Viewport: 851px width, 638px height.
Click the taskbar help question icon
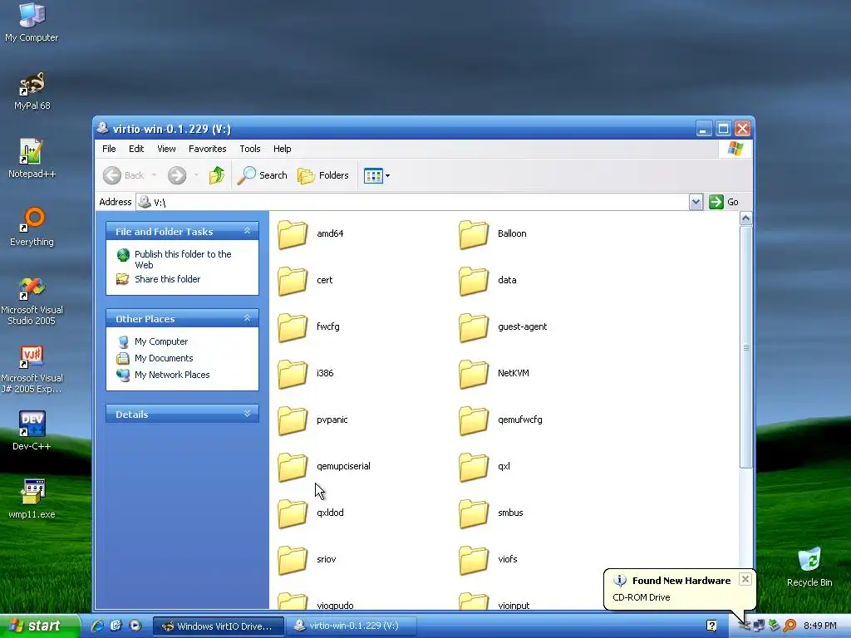click(711, 626)
